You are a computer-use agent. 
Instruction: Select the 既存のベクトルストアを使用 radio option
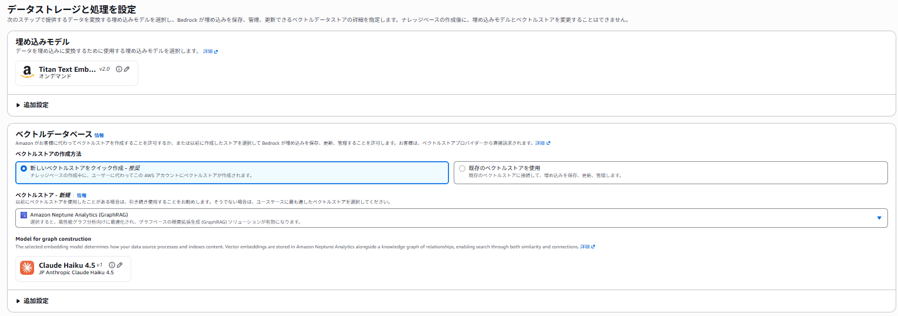click(x=462, y=168)
